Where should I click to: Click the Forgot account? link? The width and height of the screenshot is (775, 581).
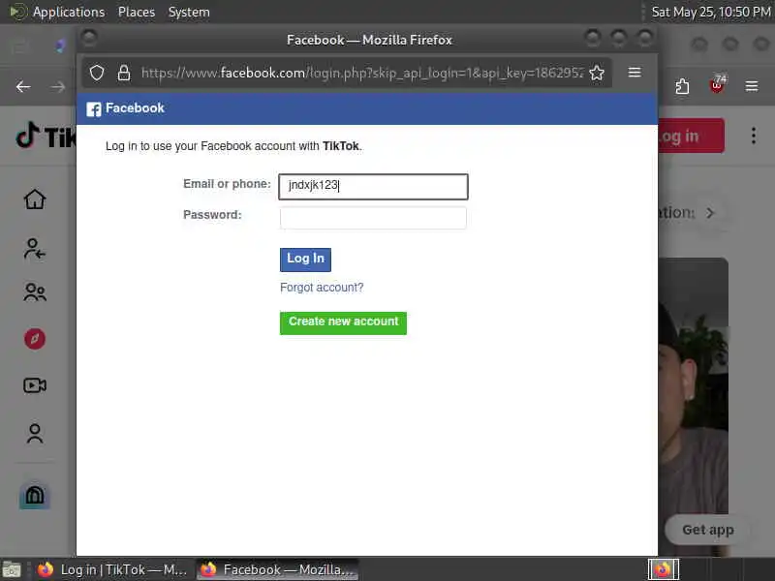(x=322, y=288)
